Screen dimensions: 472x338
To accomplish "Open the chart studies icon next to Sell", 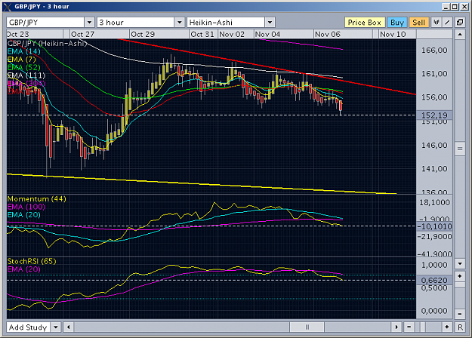I will click(437, 22).
